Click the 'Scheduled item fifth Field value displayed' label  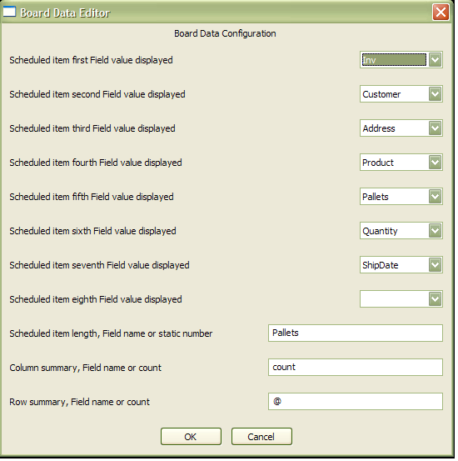(x=92, y=197)
